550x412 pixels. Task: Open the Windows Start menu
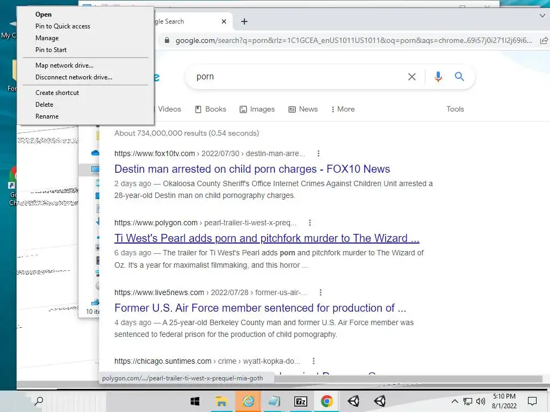tap(195, 401)
